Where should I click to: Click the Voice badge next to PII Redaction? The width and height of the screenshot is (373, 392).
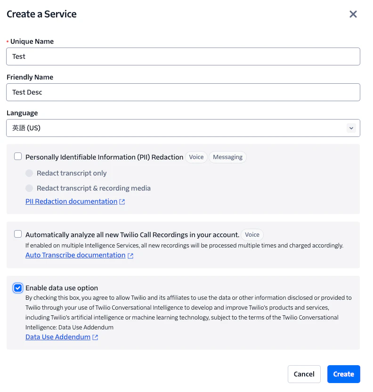196,157
